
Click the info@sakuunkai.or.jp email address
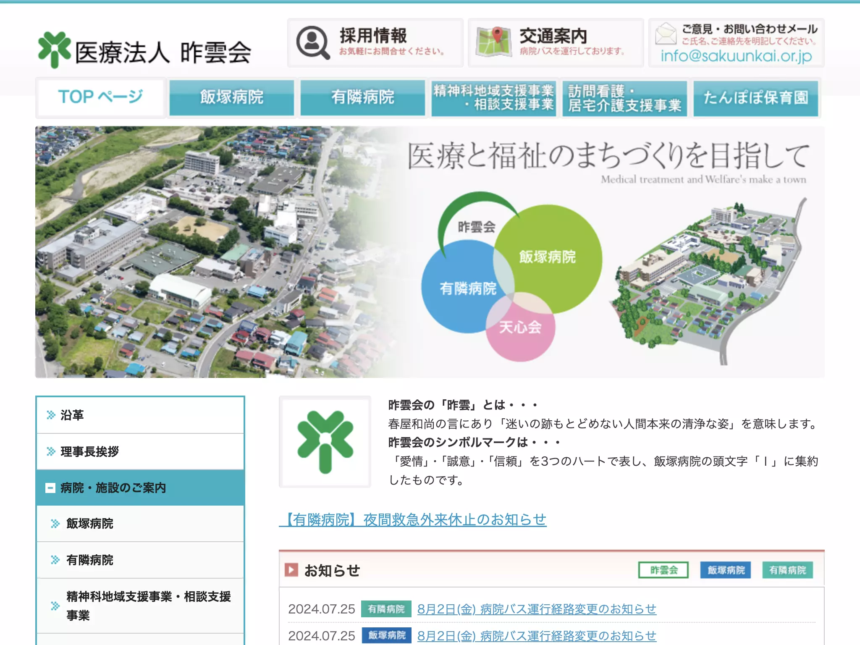pyautogui.click(x=736, y=56)
